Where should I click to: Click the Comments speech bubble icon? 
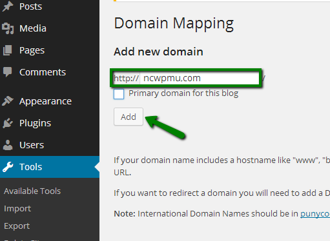(8, 72)
